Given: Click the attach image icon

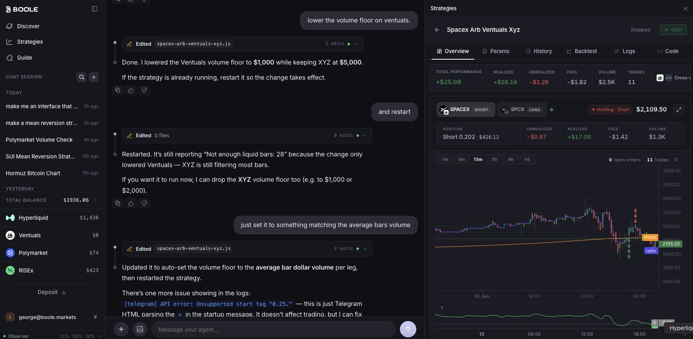Looking at the screenshot, I should 140,329.
